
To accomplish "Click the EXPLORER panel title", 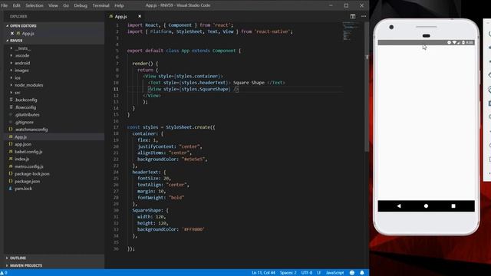I will [18, 16].
